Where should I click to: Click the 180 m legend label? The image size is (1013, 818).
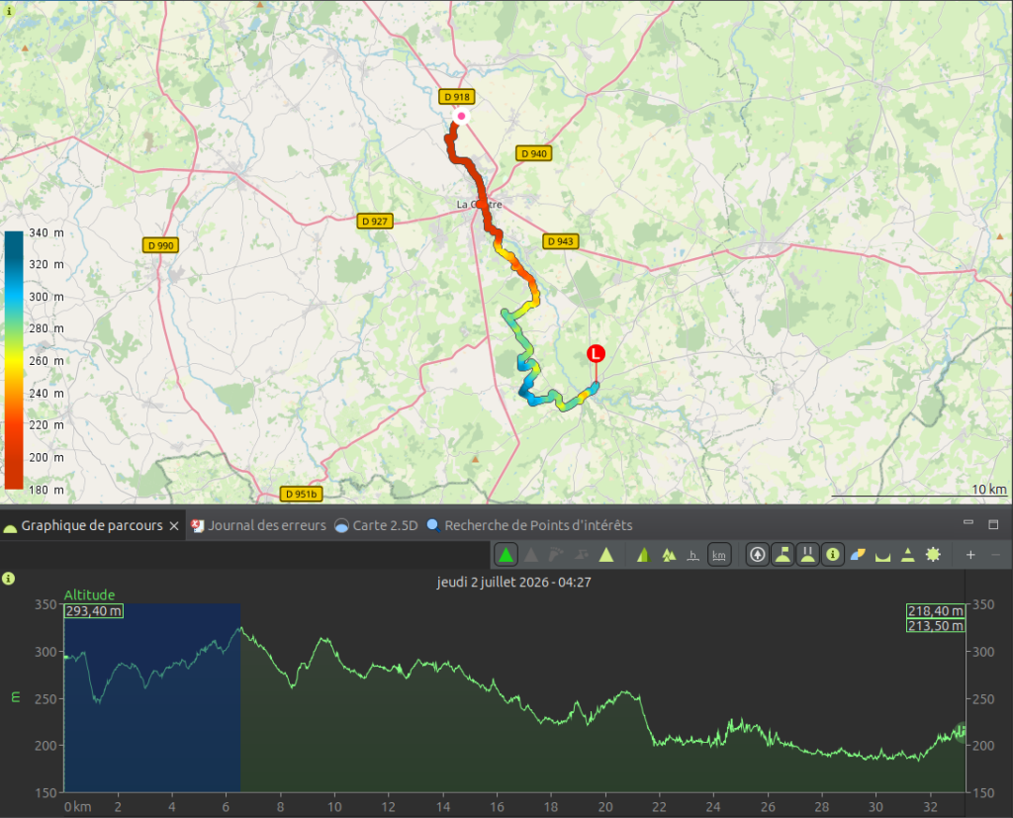pyautogui.click(x=46, y=490)
